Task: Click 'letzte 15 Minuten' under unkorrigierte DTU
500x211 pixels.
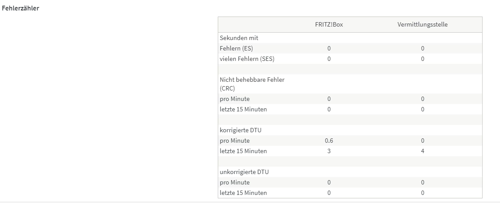Action: click(x=243, y=193)
